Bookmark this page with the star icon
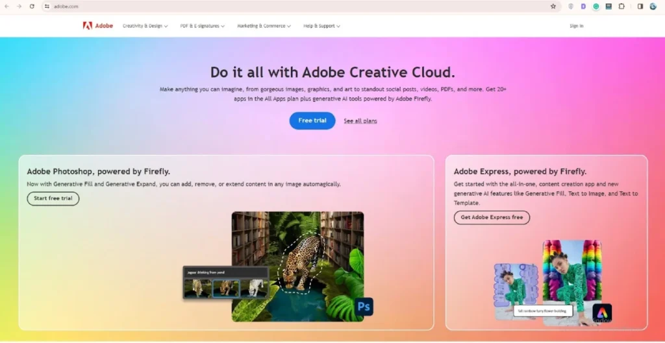This screenshot has height=343, width=665. click(x=553, y=6)
